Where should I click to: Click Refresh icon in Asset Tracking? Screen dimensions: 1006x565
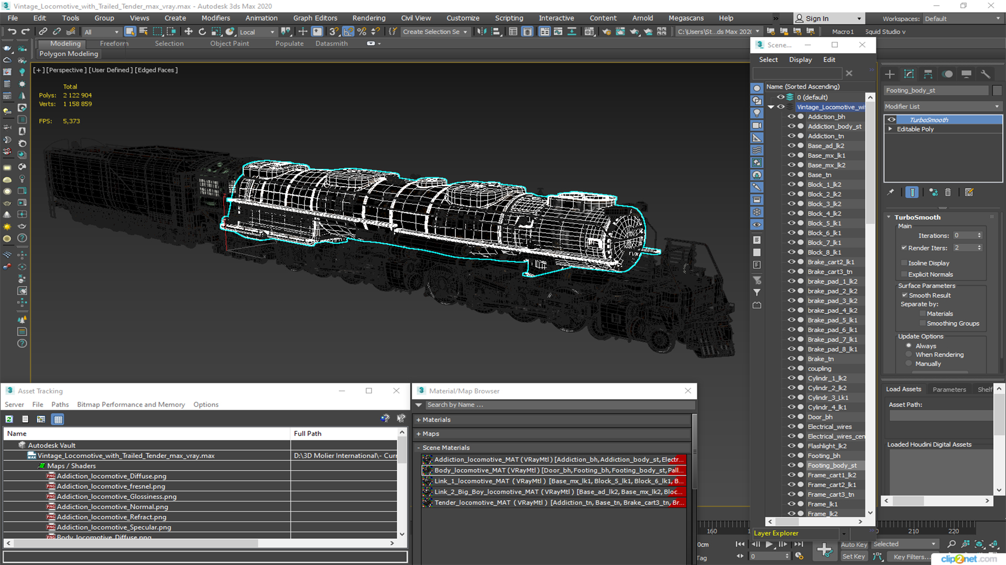tap(9, 419)
